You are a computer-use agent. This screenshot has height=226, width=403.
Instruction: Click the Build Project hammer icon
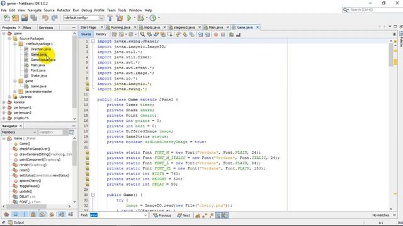pos(110,18)
